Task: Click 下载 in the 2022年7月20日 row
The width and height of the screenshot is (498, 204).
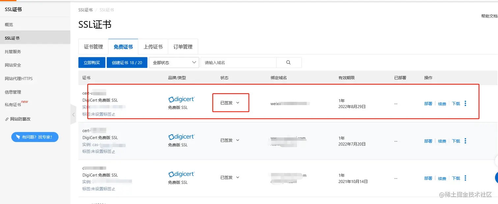Action: (456, 141)
